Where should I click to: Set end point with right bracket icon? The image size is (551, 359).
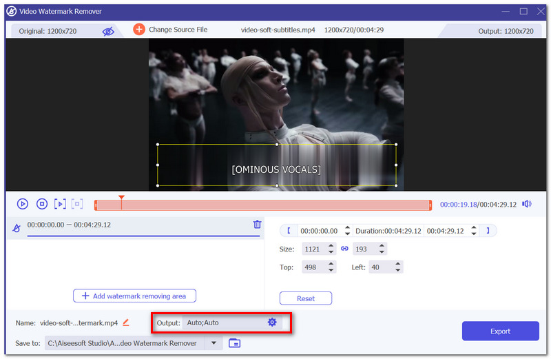[x=488, y=231]
